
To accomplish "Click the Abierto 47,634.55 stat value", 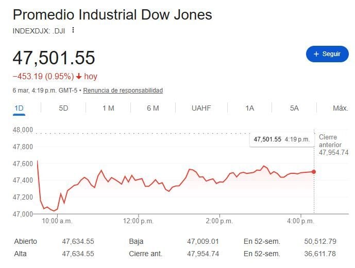I will pyautogui.click(x=78, y=240).
